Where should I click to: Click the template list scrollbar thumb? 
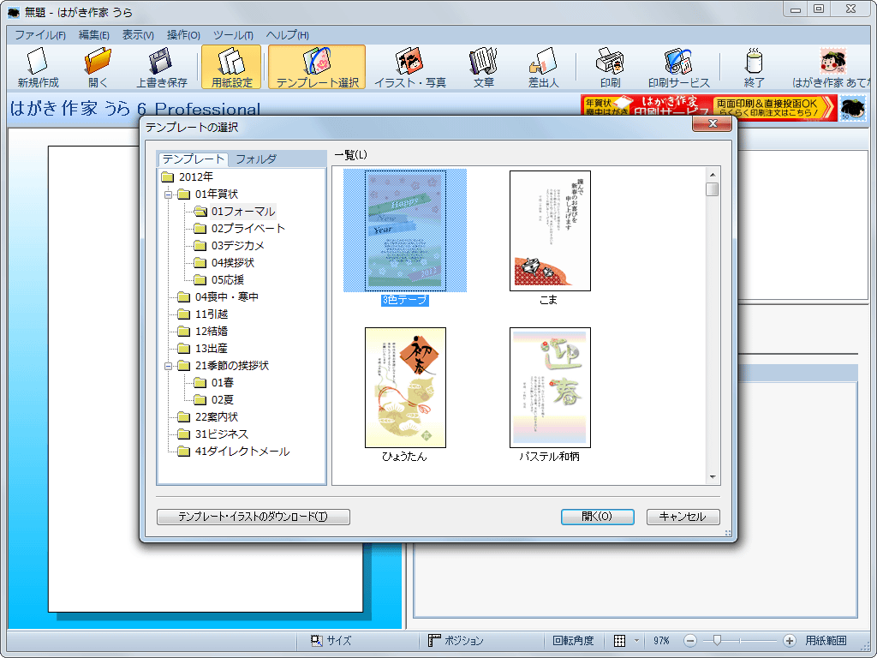pyautogui.click(x=712, y=189)
